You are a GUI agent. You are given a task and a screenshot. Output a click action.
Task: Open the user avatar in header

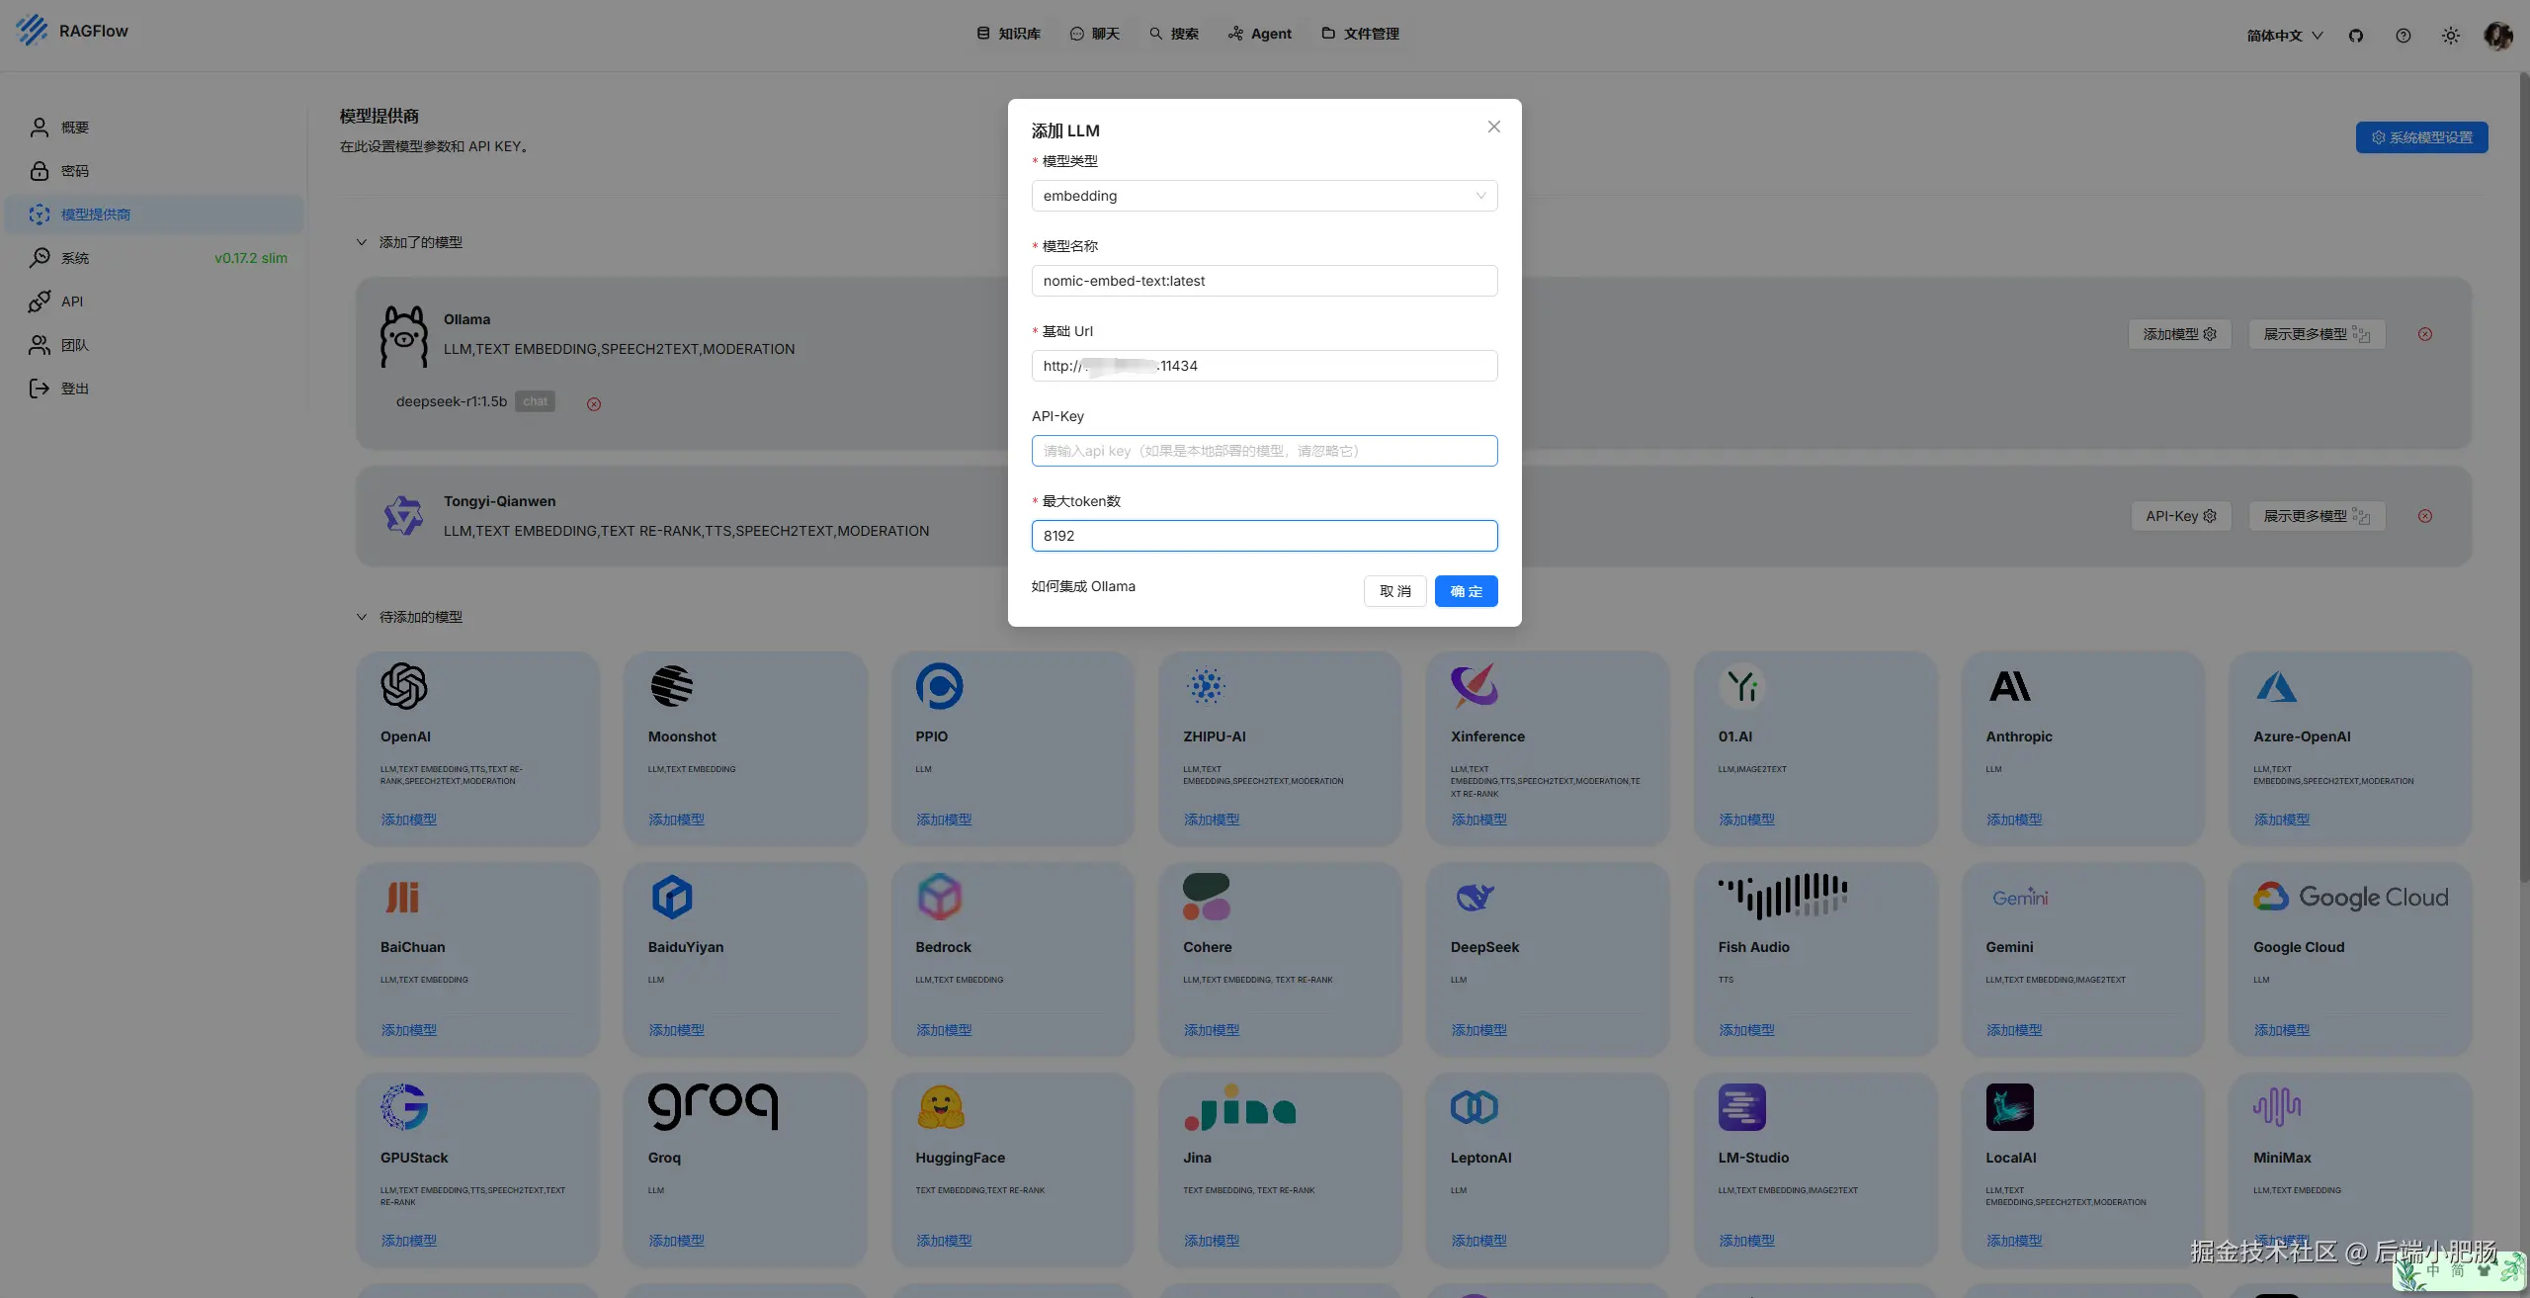coord(2498,36)
